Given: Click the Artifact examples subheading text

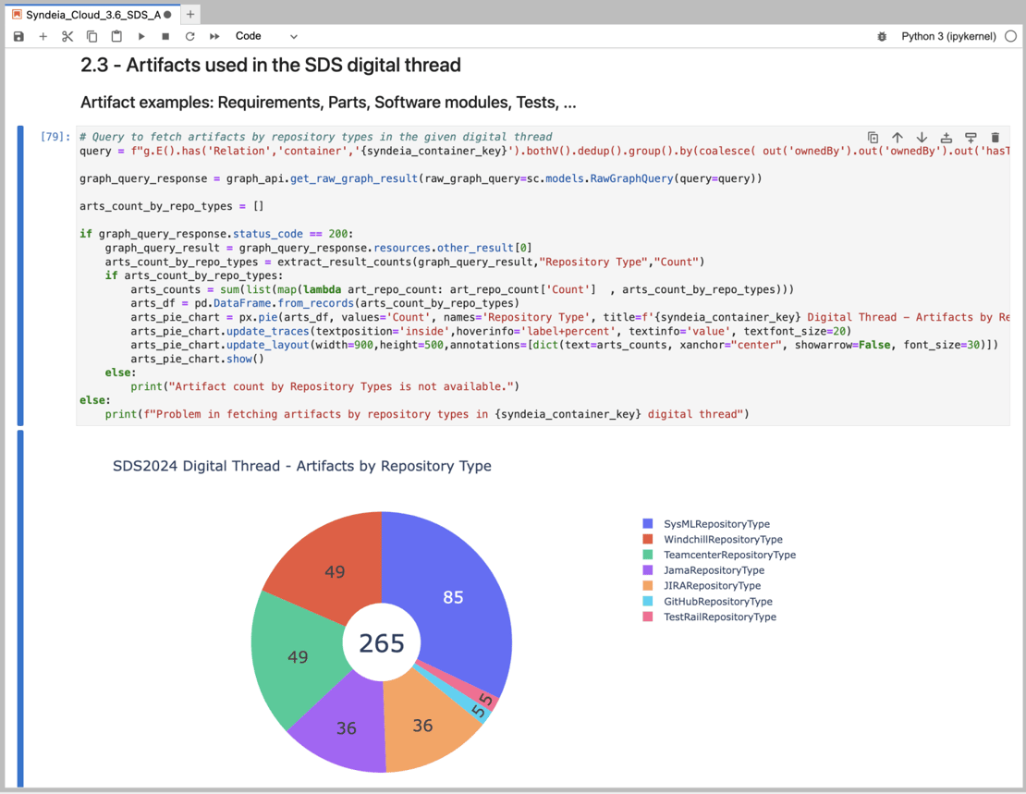Looking at the screenshot, I should click(x=328, y=102).
